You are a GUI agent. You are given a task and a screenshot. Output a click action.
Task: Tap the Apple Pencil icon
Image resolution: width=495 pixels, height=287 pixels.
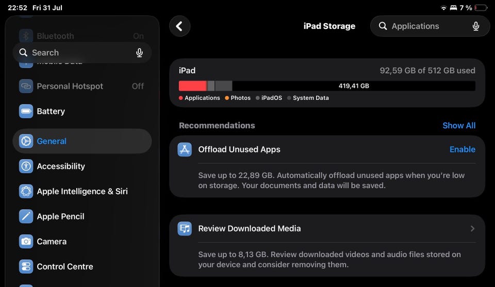tap(26, 216)
